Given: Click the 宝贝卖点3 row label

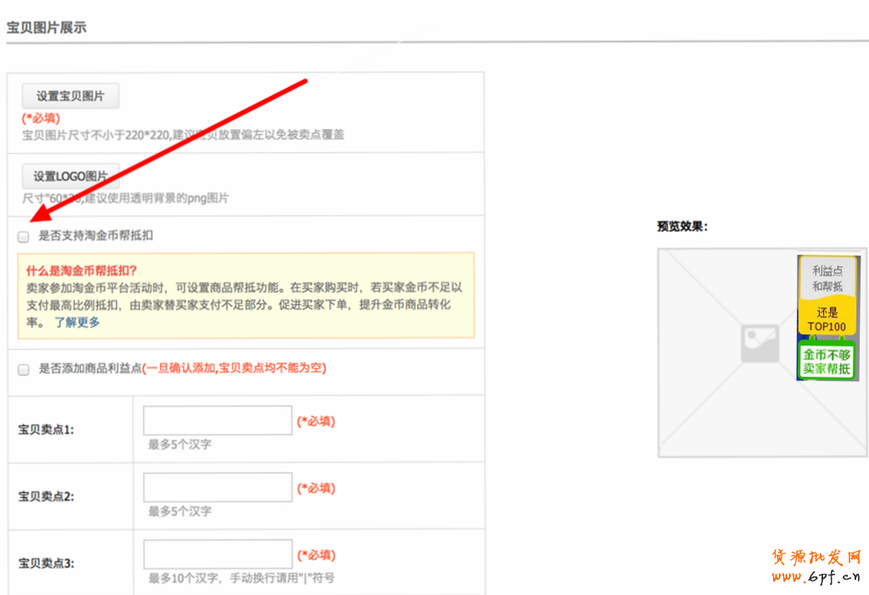Looking at the screenshot, I should [x=46, y=563].
